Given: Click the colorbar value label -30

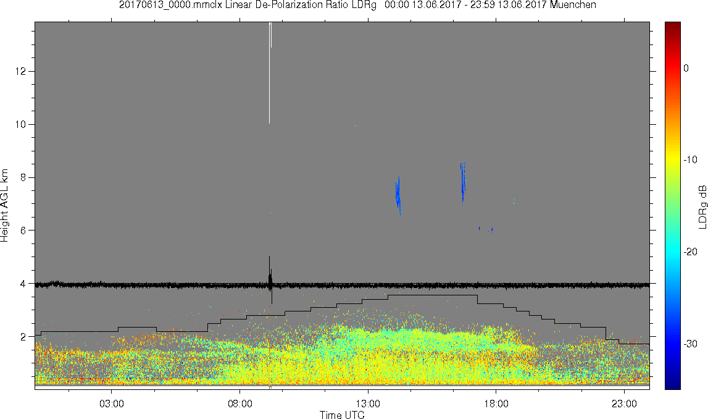Looking at the screenshot, I should 690,344.
